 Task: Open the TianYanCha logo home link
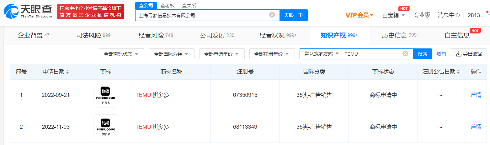[x=28, y=12]
